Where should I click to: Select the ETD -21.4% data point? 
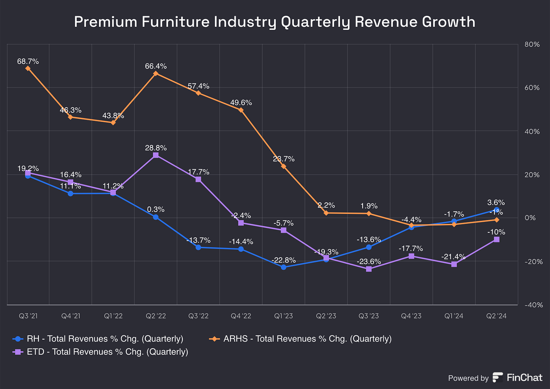[x=454, y=264]
